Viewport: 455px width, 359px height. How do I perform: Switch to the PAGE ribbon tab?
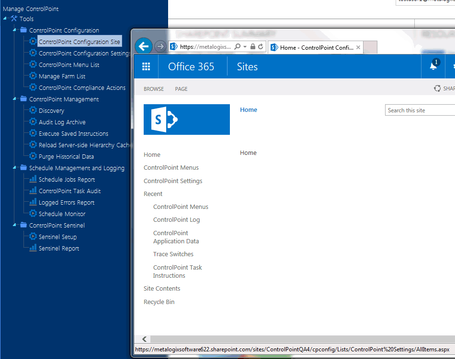(182, 88)
